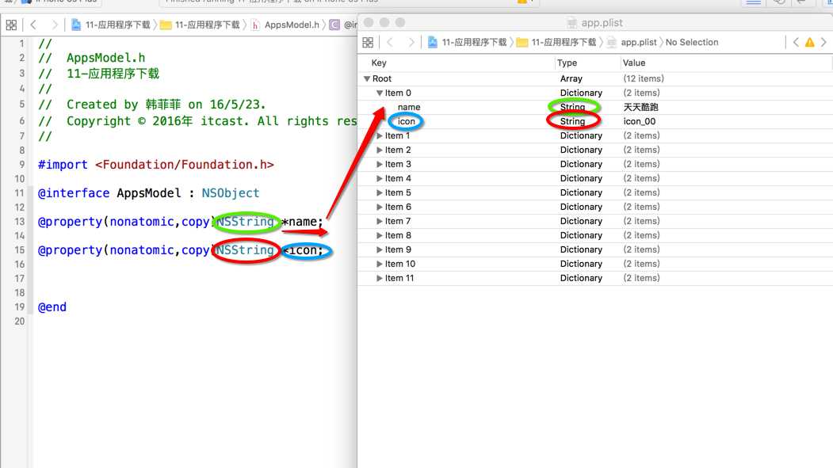The image size is (833, 468).
Task: Click String type of the icon row
Action: (572, 121)
